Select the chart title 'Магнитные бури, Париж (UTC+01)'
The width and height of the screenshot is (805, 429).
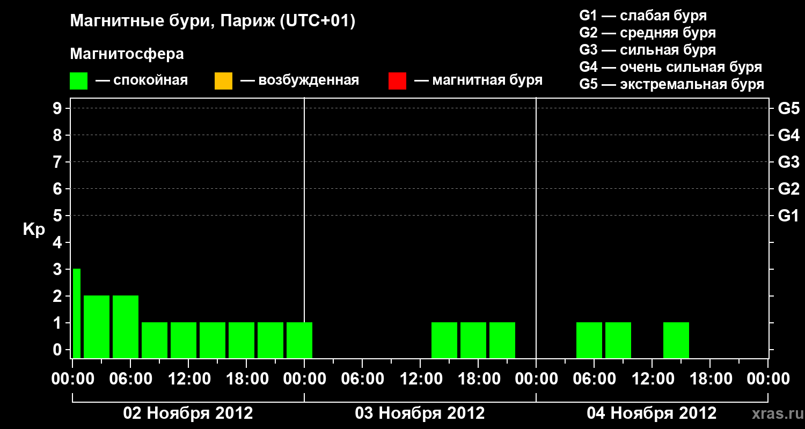pyautogui.click(x=213, y=21)
